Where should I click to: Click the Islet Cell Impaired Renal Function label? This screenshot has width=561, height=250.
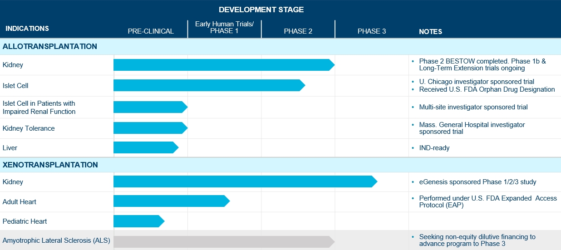click(x=39, y=108)
